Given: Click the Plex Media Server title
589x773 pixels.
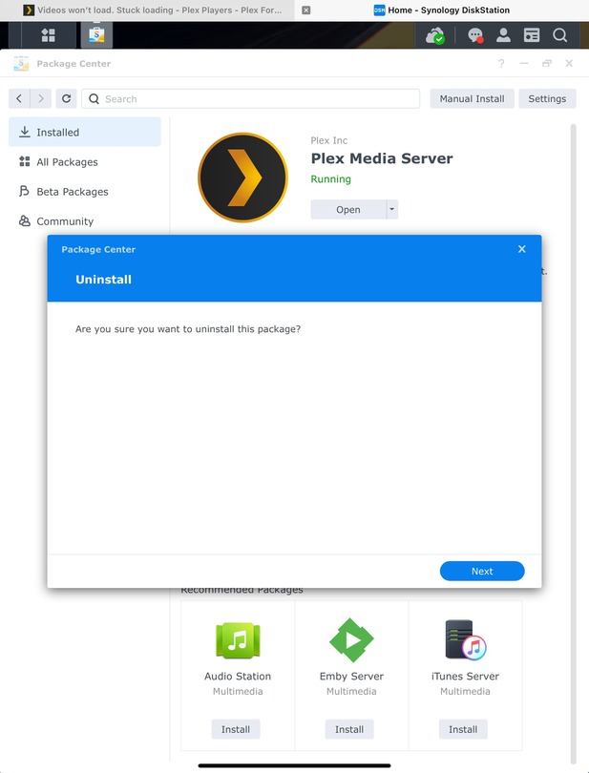Looking at the screenshot, I should click(382, 158).
